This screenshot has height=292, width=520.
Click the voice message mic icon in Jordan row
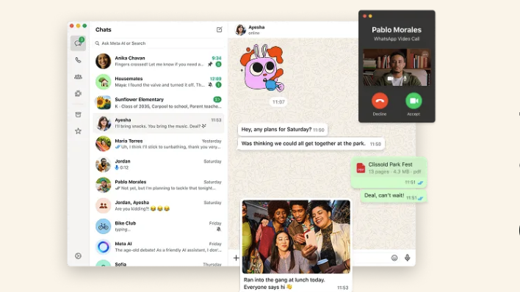[x=117, y=168]
